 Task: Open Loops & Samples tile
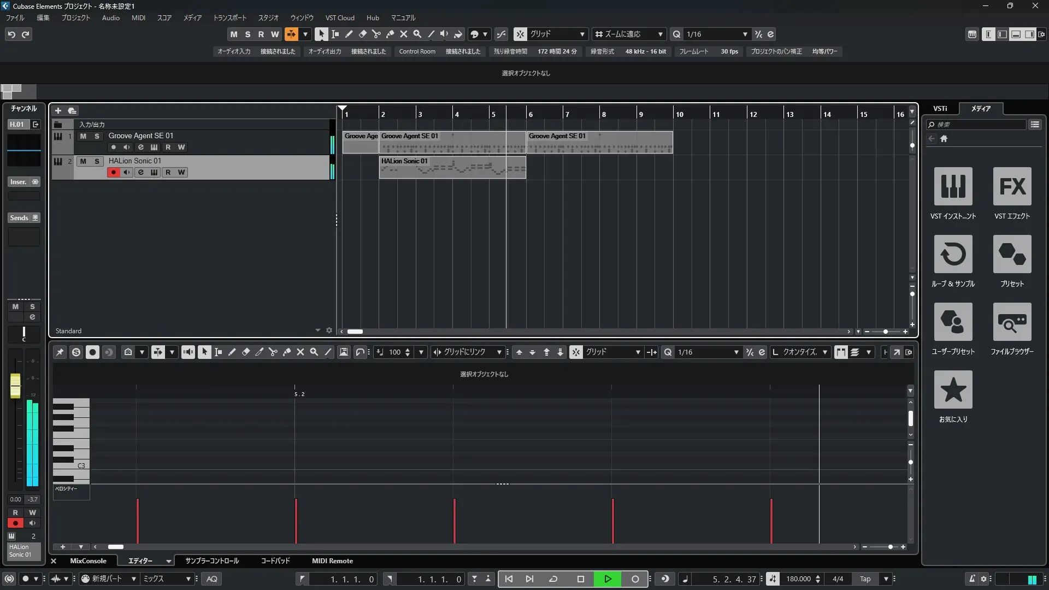(953, 254)
